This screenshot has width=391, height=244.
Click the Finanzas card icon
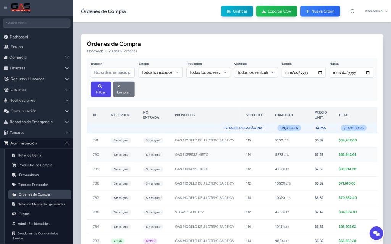coord(6,68)
